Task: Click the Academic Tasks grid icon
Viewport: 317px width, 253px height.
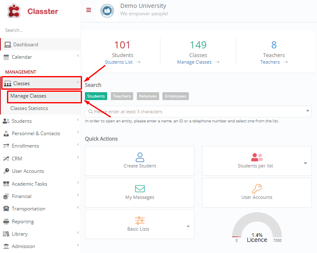Action: tap(6, 184)
